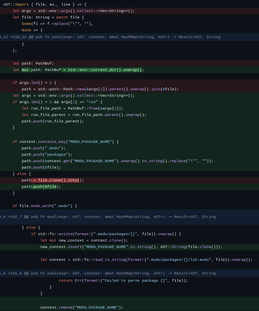This screenshot has width=259, height=311.
Task: Click the removed "path = file.clone().into();" line
Action: [53, 180]
